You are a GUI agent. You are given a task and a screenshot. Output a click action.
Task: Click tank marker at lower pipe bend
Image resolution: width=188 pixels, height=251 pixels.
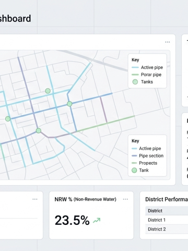coord(39,131)
